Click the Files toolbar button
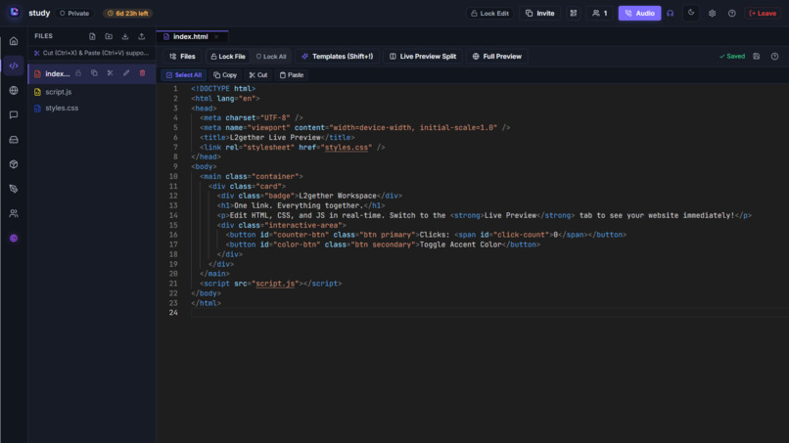The height and width of the screenshot is (443, 789). [183, 57]
